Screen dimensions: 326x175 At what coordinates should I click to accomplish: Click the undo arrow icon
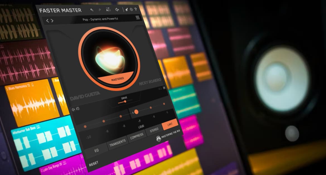coord(92,10)
